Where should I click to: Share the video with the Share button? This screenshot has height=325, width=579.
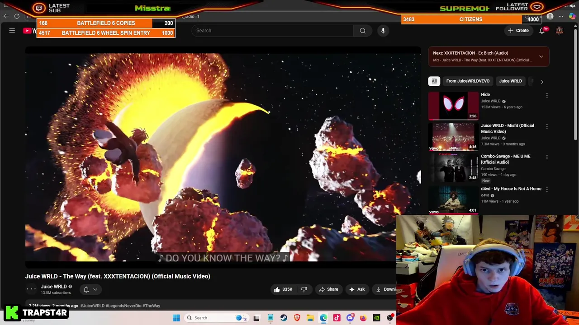(328, 289)
